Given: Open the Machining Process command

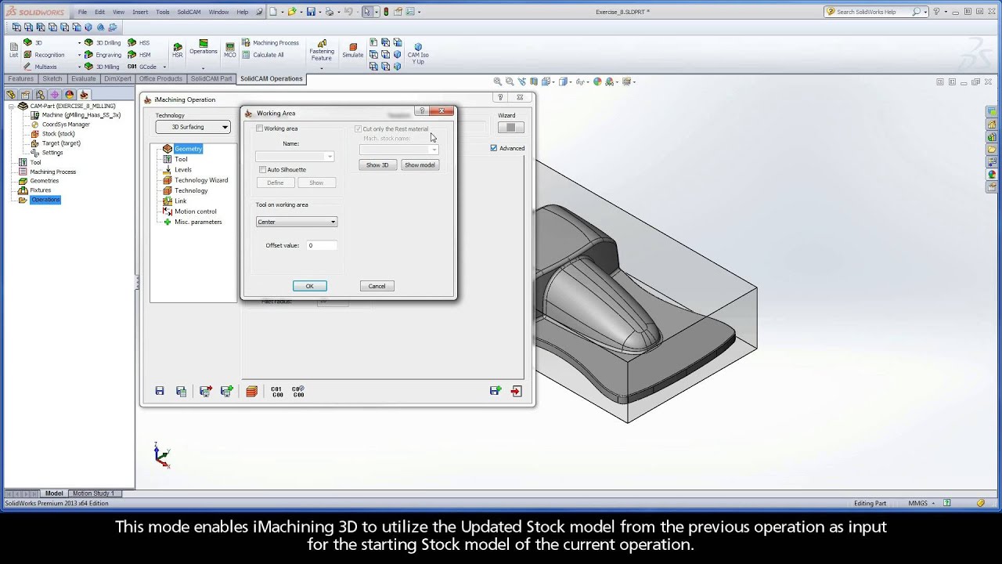Looking at the screenshot, I should [270, 42].
